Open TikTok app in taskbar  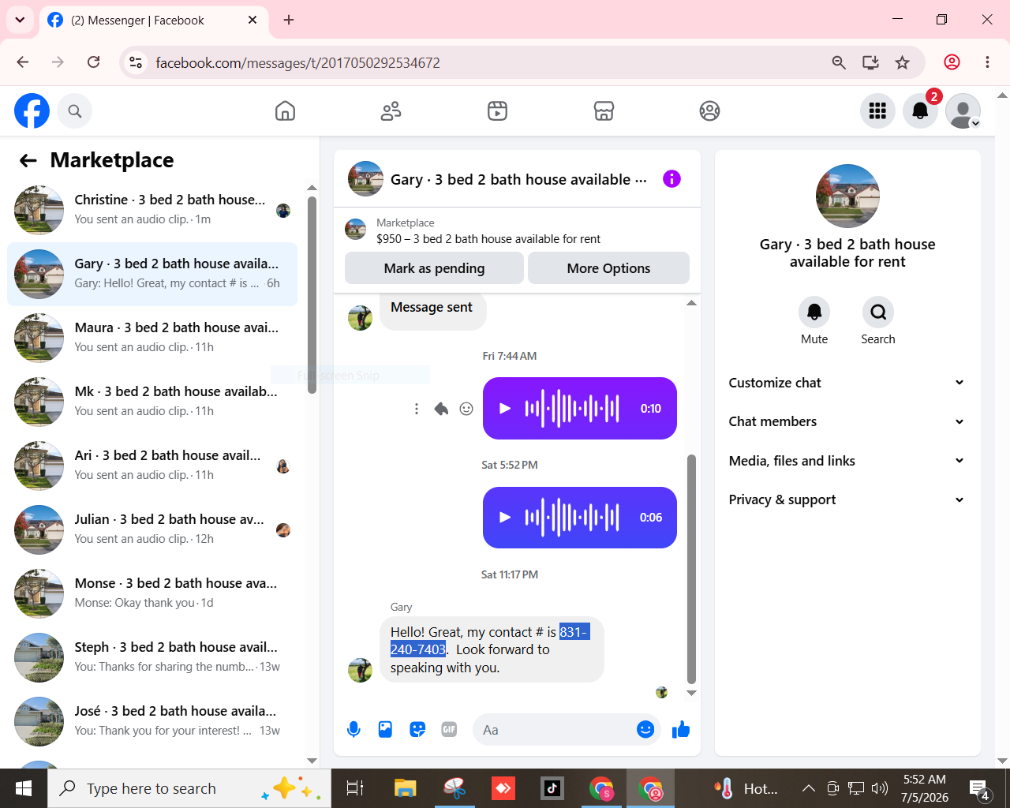[552, 788]
